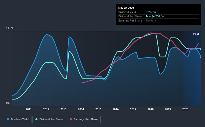
Task: Click the teal end-point marker on the chart
Action: 201,49
